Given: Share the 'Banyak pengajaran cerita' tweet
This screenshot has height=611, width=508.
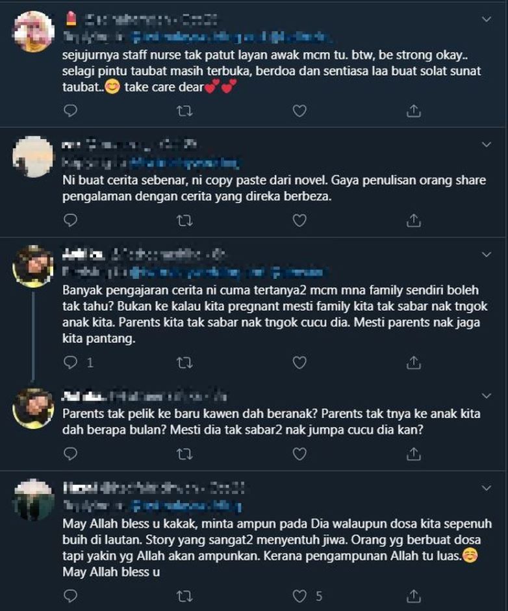Looking at the screenshot, I should (413, 361).
